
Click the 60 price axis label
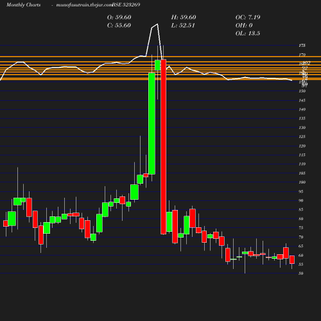[x=301, y=256]
